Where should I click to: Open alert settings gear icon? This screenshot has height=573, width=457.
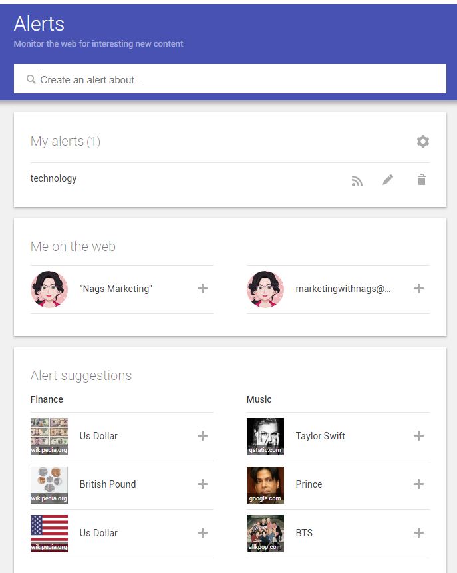422,142
